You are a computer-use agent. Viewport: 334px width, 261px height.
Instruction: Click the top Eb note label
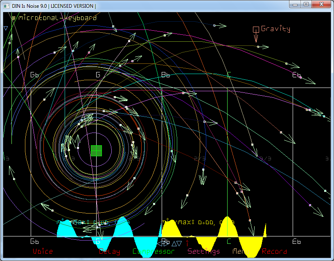(297, 75)
